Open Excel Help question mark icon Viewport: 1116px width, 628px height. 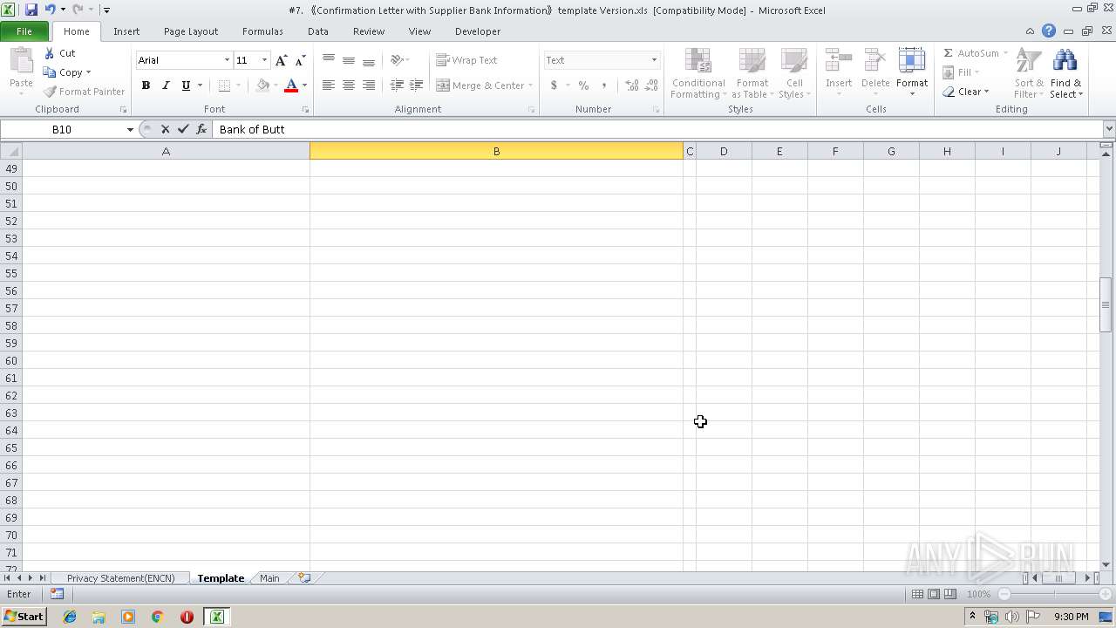point(1049,31)
